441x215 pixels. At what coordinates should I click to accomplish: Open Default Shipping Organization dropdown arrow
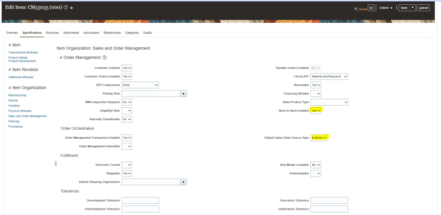coord(183,182)
